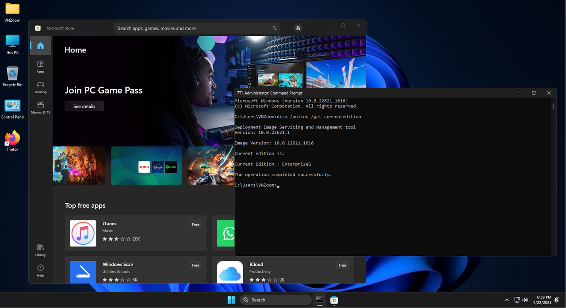
Task: Click the iTunes app title
Action: (x=110, y=224)
